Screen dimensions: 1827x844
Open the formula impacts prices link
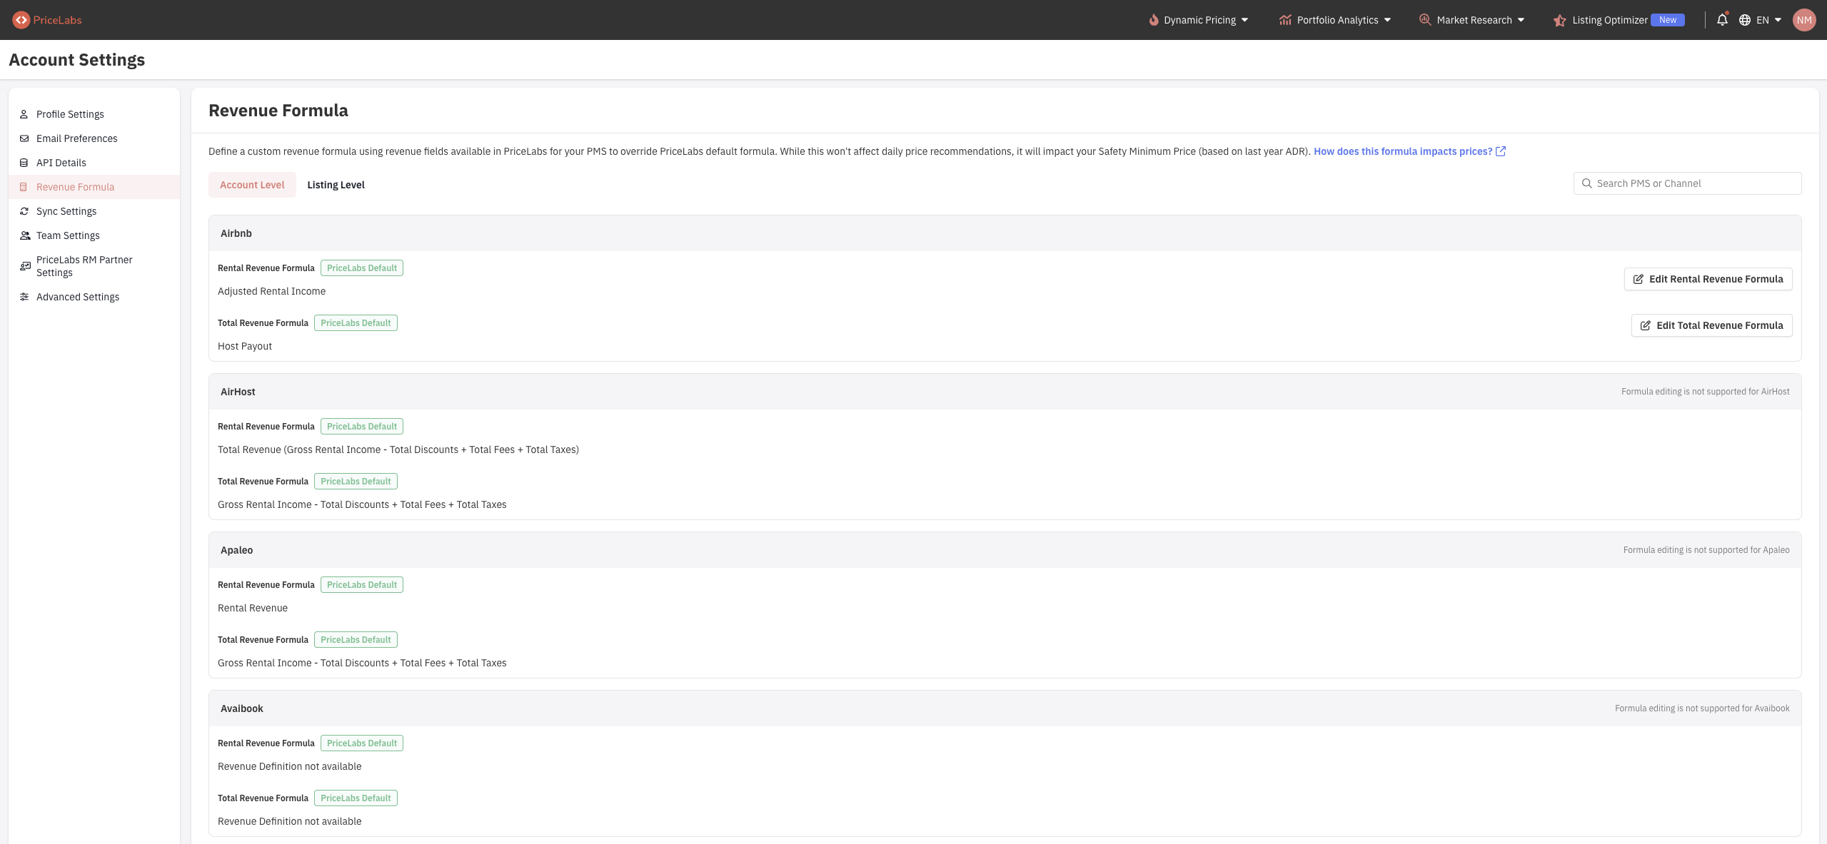click(x=1403, y=151)
